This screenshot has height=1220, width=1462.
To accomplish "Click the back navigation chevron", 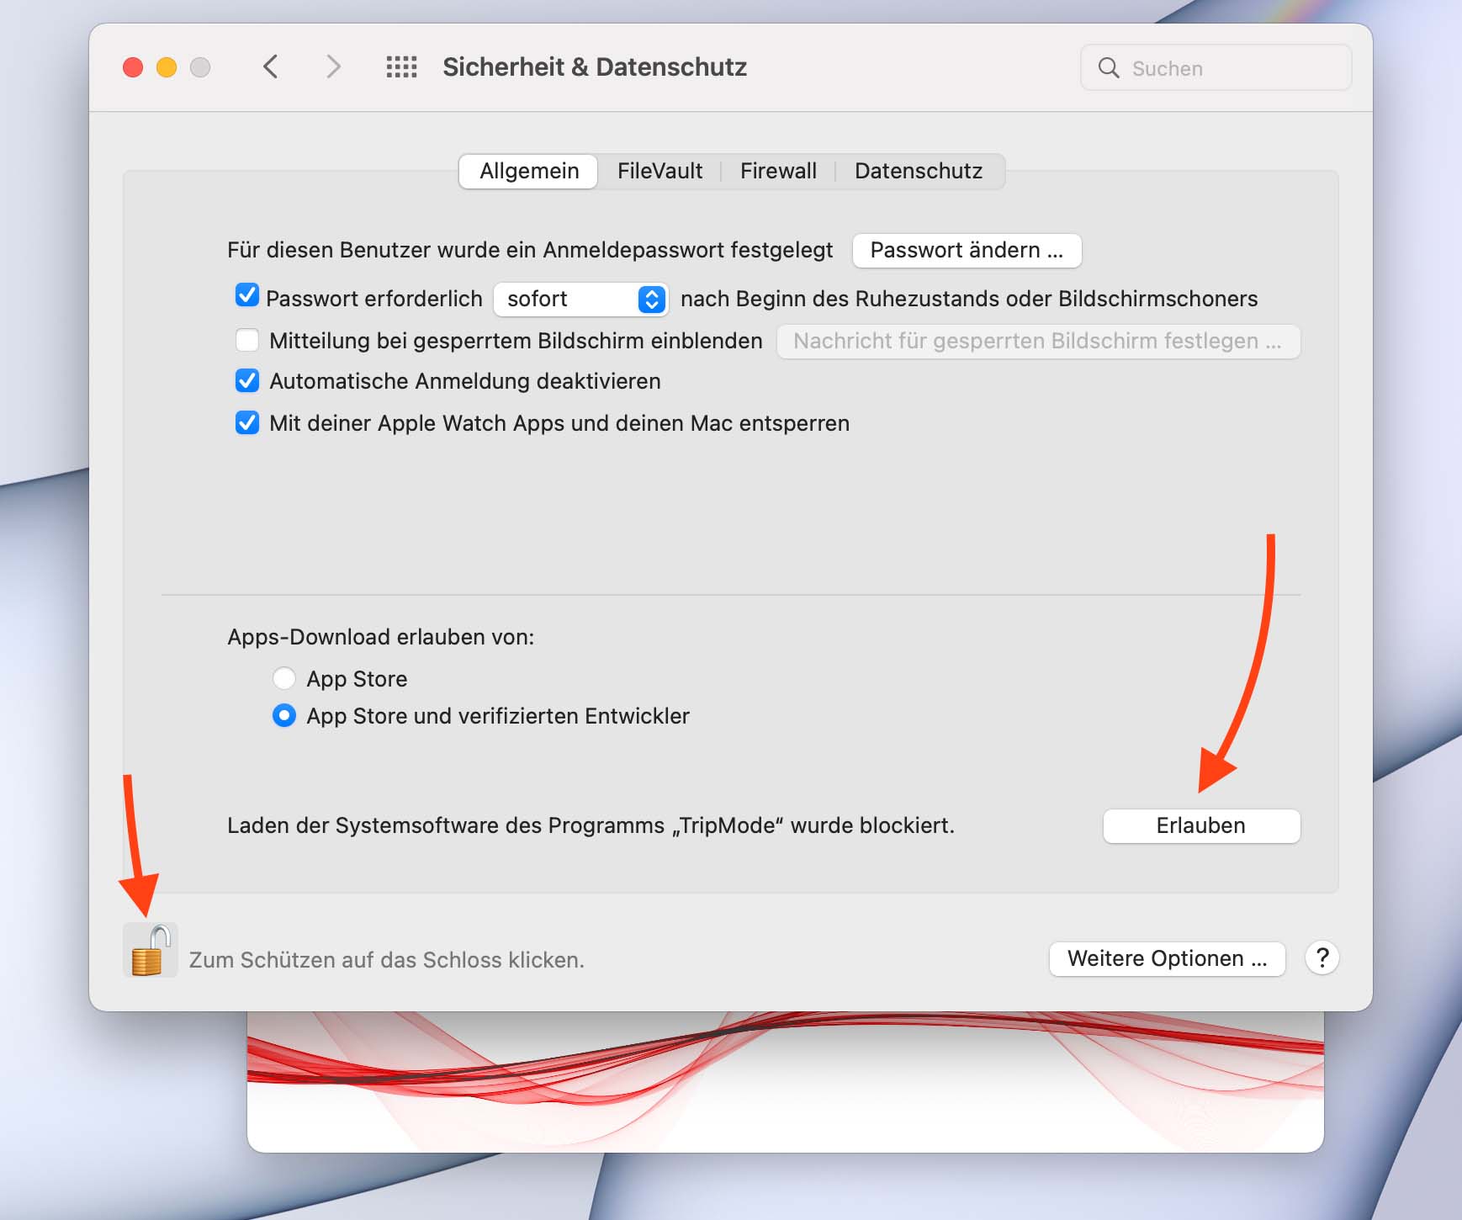I will pos(270,66).
